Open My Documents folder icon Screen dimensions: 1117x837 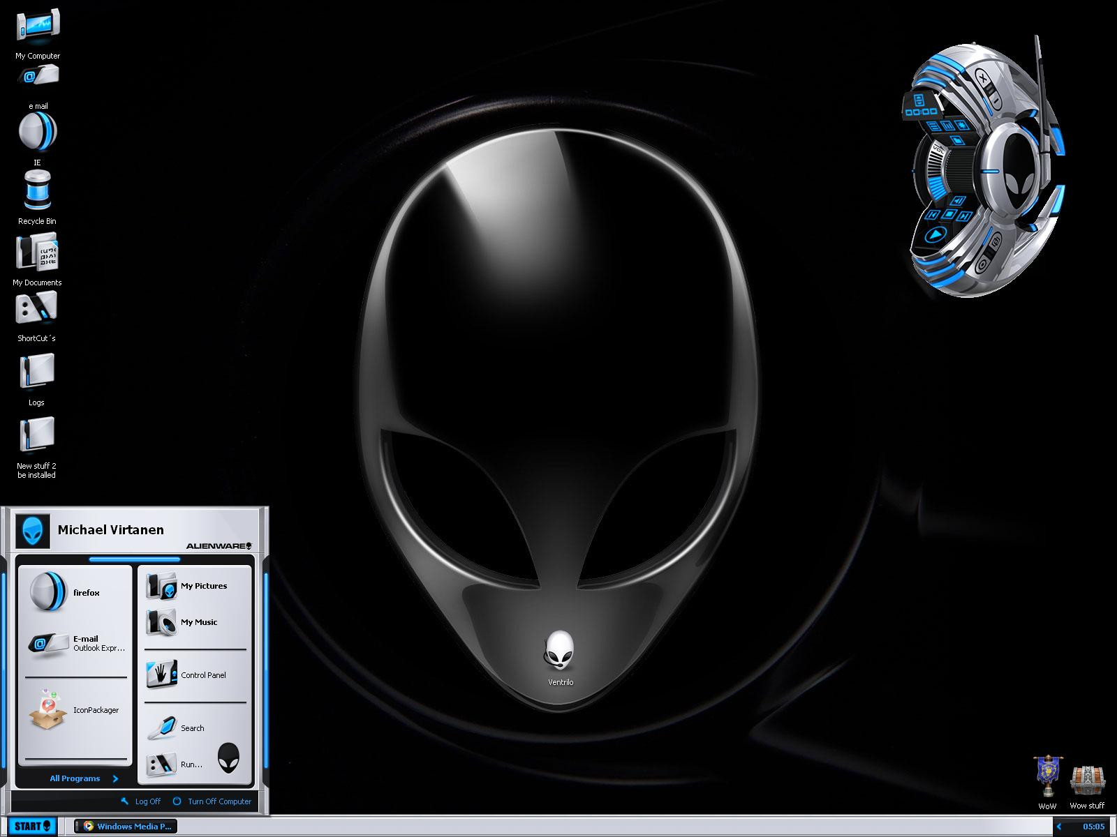[37, 259]
